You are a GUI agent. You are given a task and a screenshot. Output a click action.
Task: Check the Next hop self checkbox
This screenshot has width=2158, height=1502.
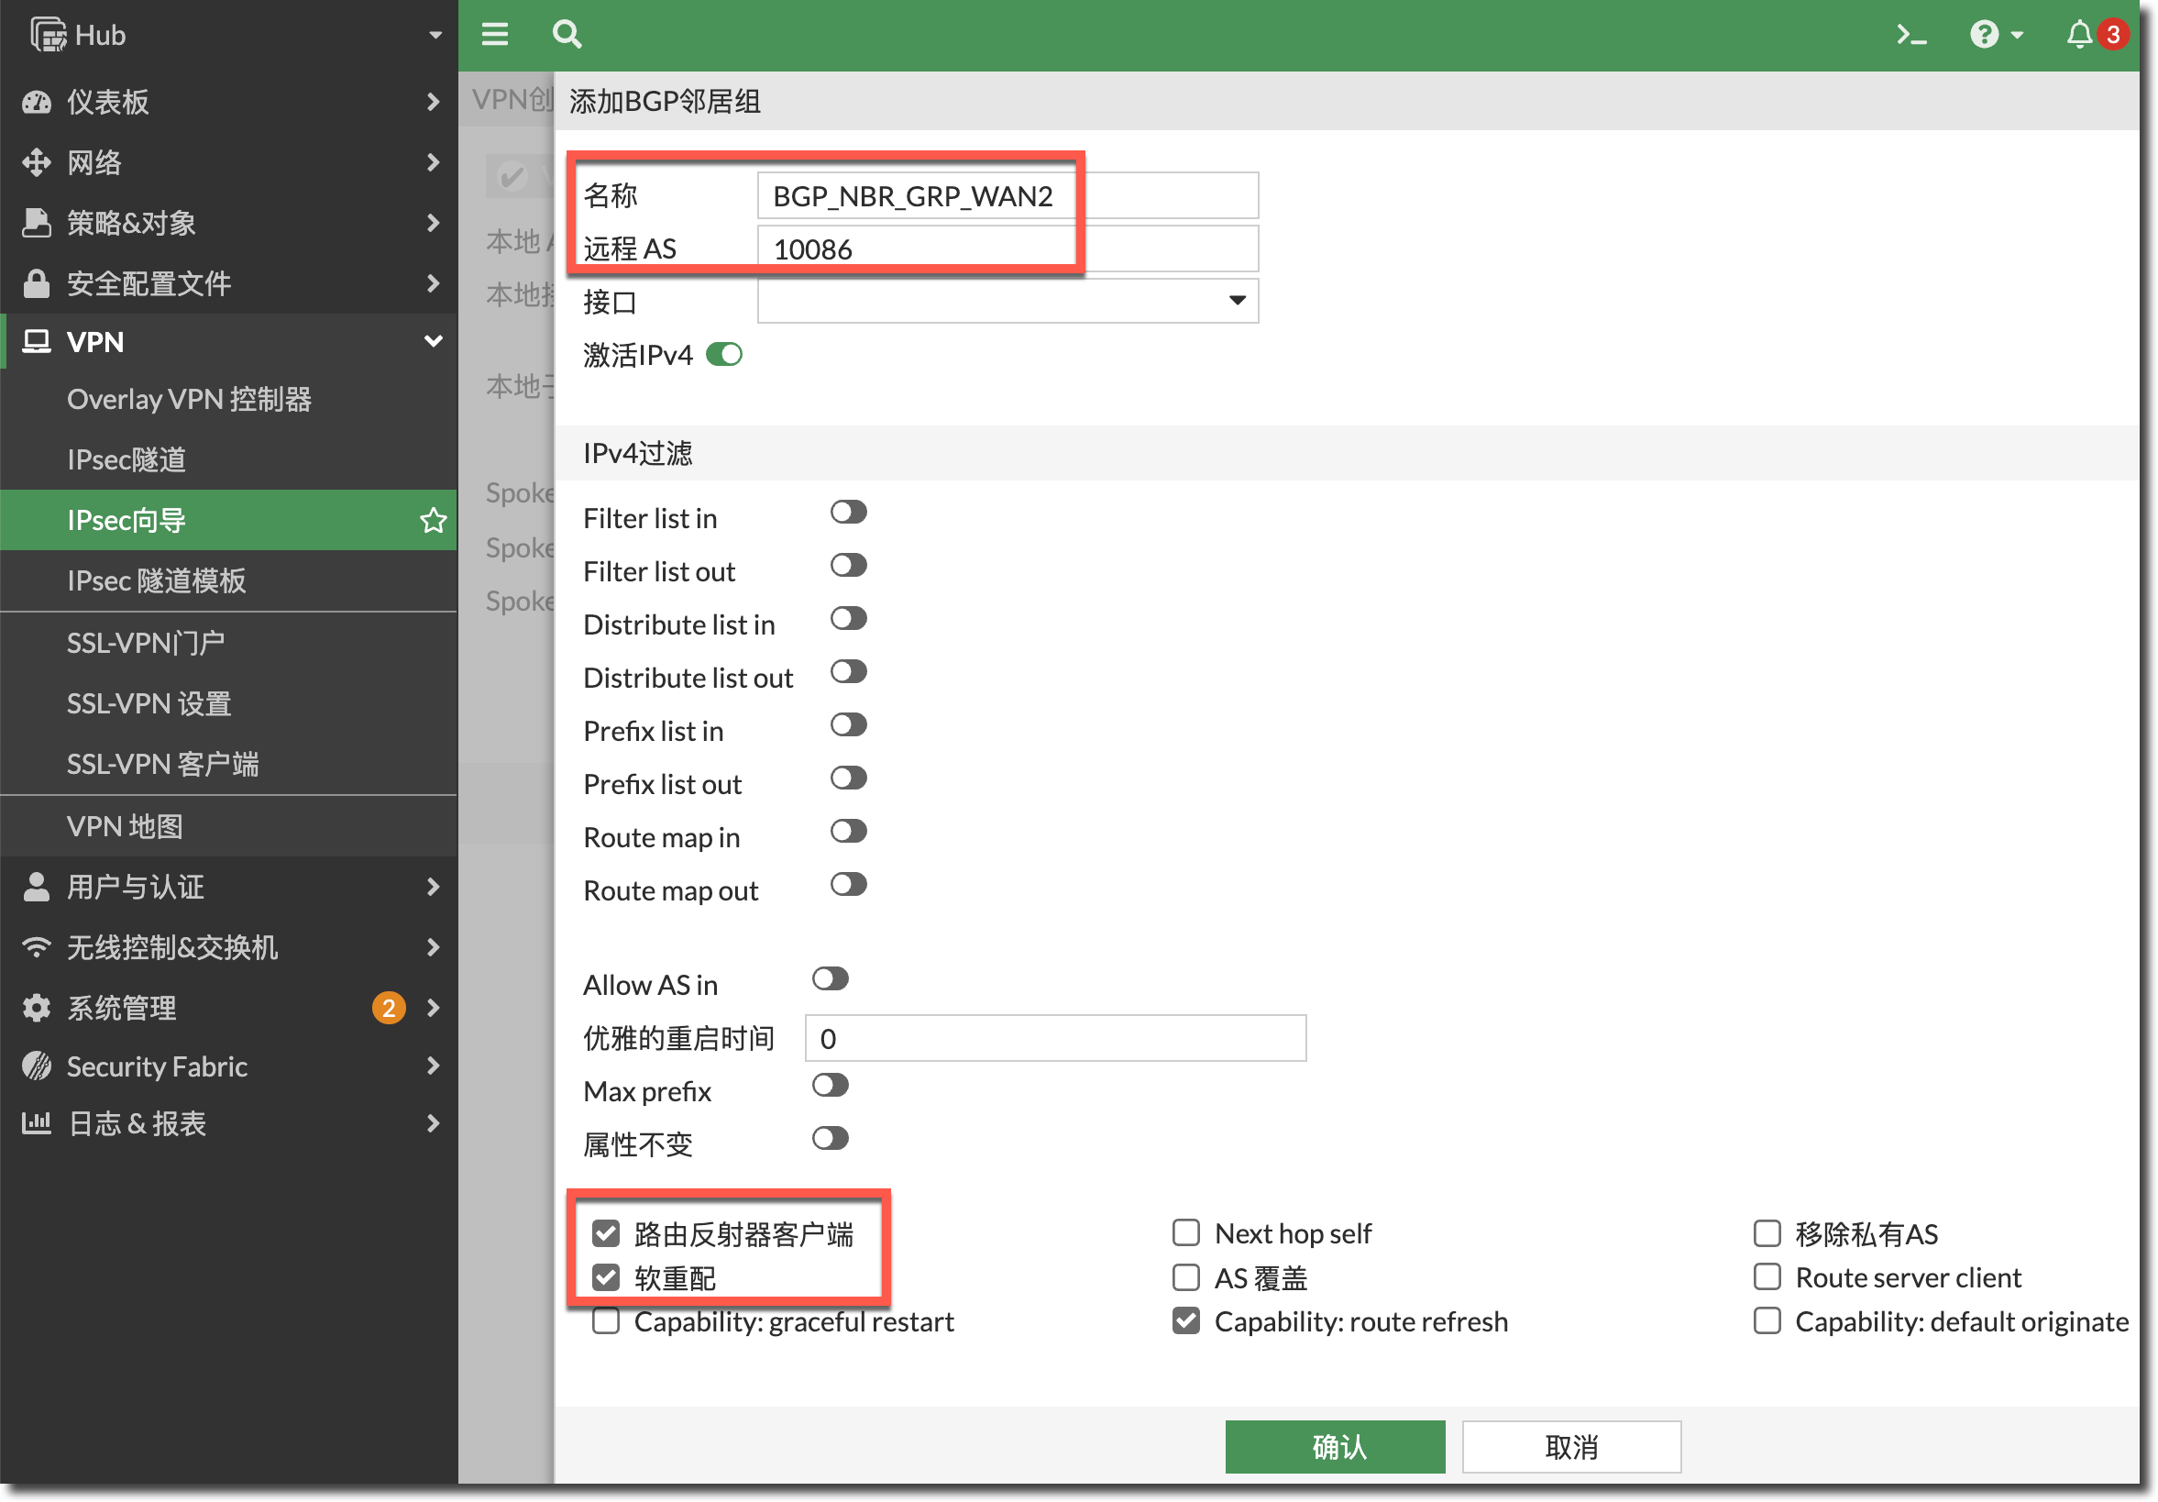1186,1232
